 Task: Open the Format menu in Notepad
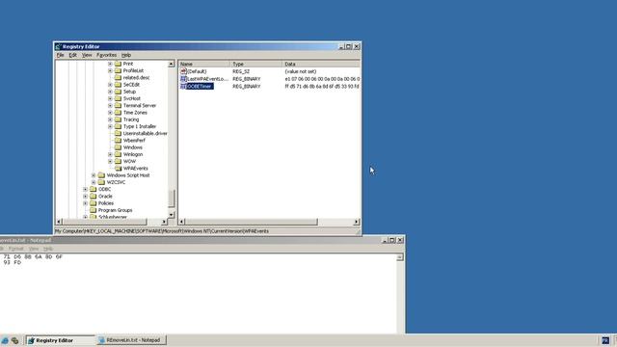pos(16,249)
